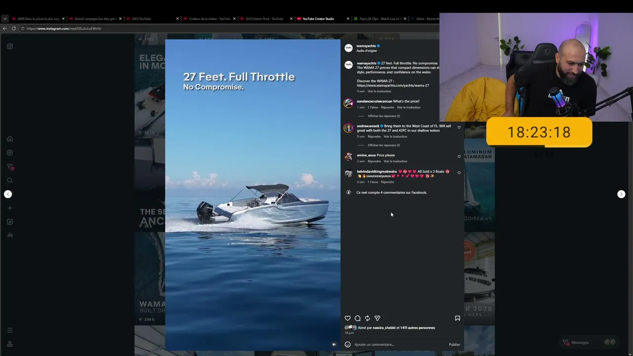Close the YouTube Creator Studio tab

[x=348, y=19]
